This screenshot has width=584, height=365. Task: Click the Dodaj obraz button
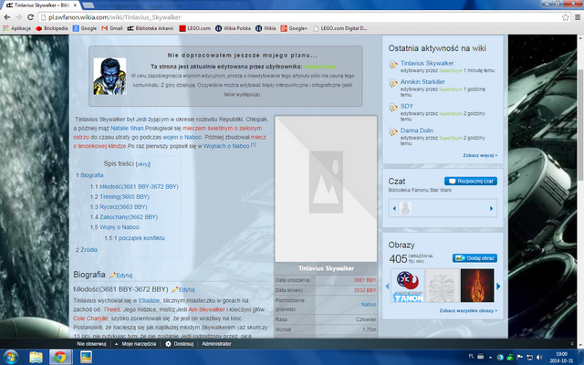(474, 258)
